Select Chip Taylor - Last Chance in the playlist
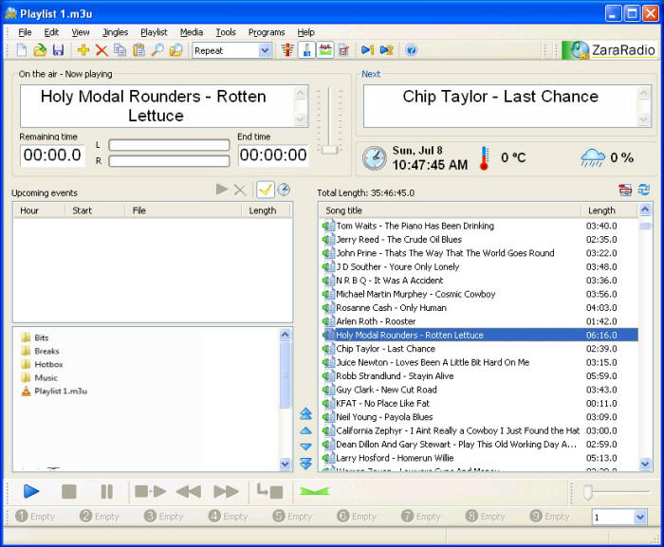Viewport: 664px width, 547px height. [x=480, y=349]
